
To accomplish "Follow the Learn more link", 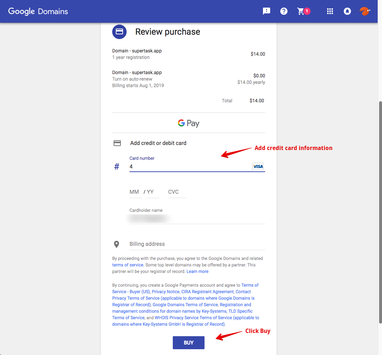I will tap(197, 271).
